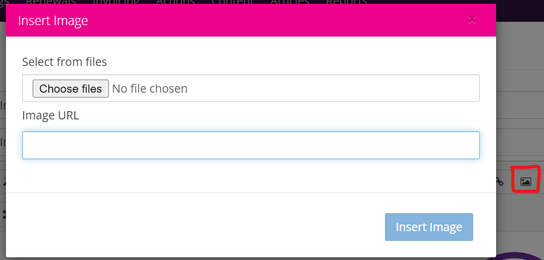Image resolution: width=544 pixels, height=260 pixels.
Task: Click the 'Insert Image' dialog title
Action: click(x=53, y=21)
